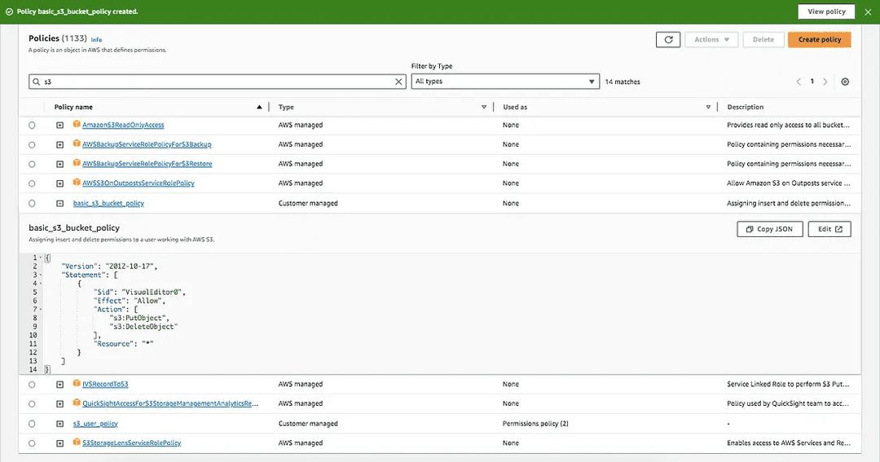Expand s3_user_policy row details
The height and width of the screenshot is (462, 880).
pos(60,424)
